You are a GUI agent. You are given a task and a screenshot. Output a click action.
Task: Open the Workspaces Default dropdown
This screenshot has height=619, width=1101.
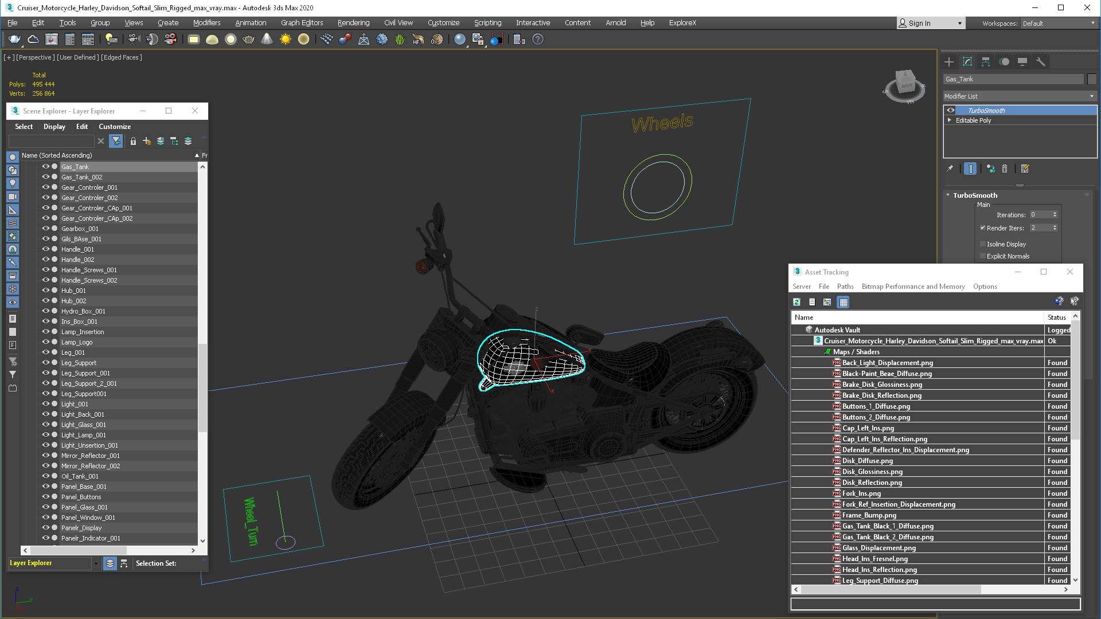[x=1059, y=23]
